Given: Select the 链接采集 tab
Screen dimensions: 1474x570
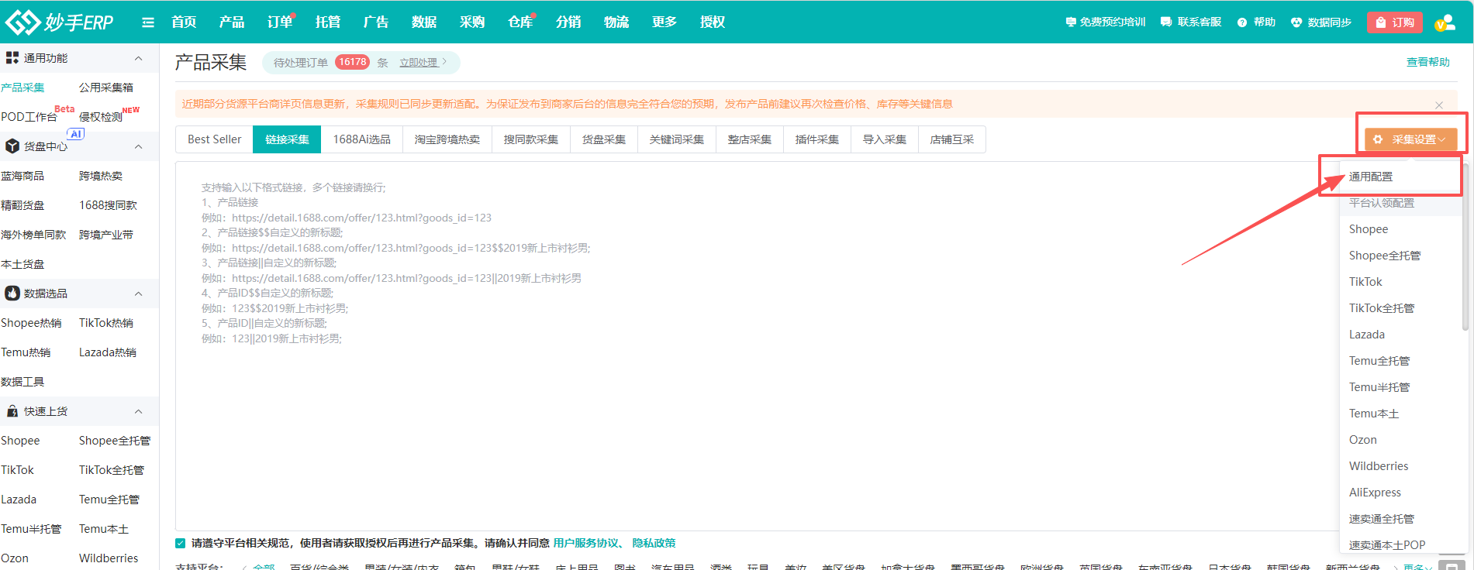Looking at the screenshot, I should pyautogui.click(x=287, y=139).
